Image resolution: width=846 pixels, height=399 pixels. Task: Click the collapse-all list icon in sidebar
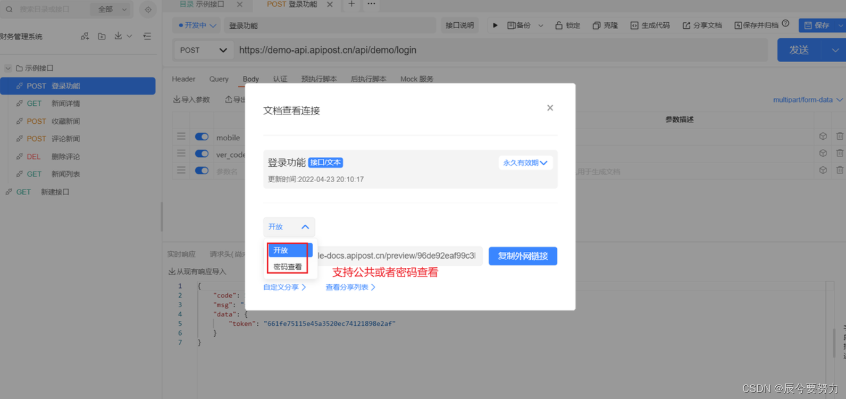[147, 36]
